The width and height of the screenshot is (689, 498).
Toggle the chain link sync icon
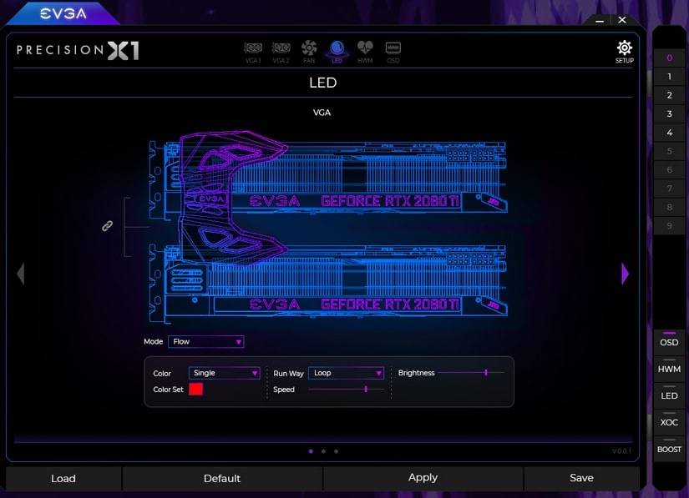[x=107, y=226]
